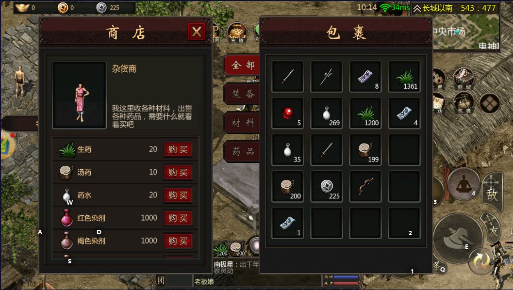Click the silver coin stack showing 225
This screenshot has height=290, width=513.
pyautogui.click(x=327, y=186)
